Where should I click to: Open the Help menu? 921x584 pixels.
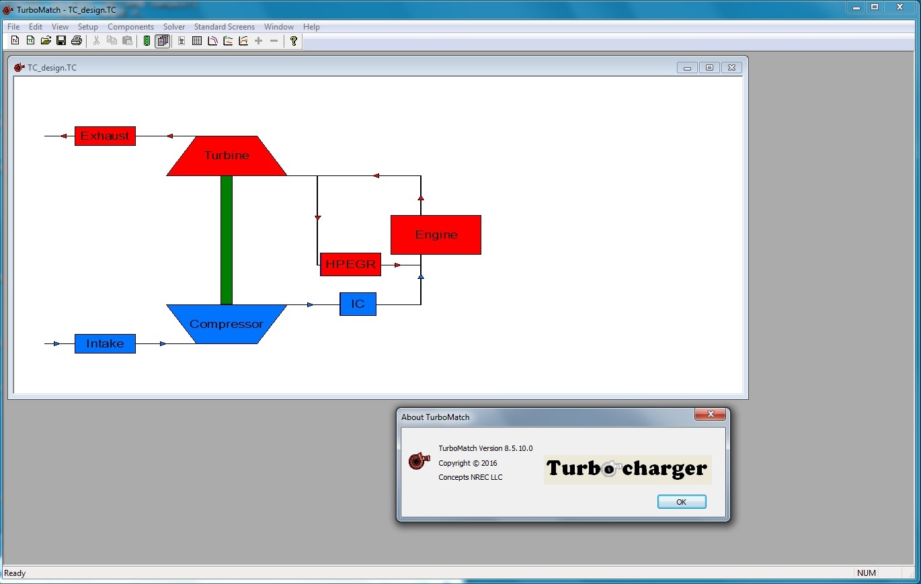pos(311,27)
